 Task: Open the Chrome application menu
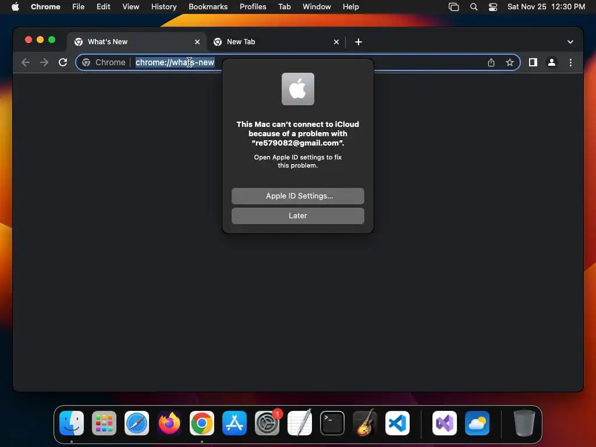pos(45,7)
